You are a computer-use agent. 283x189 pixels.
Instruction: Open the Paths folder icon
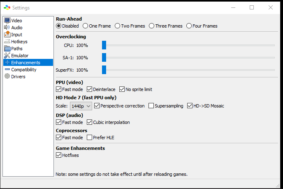click(x=7, y=49)
